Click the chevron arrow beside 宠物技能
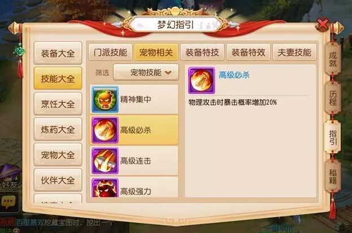Image resolution: width=352 pixels, height=233 pixels. coord(168,73)
